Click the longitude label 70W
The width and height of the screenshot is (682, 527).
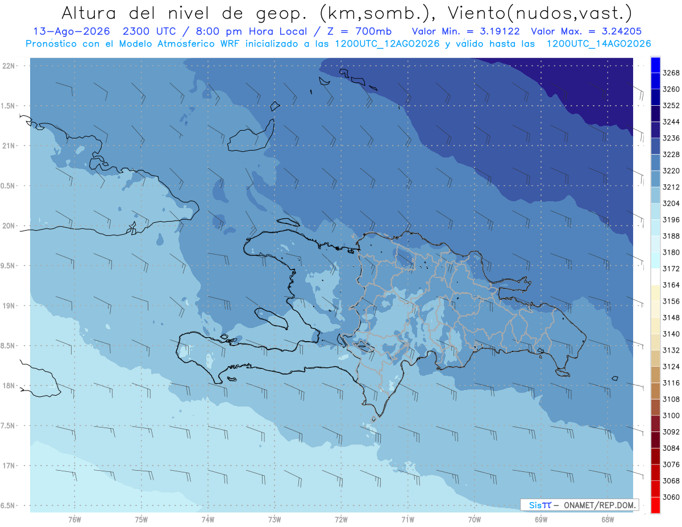(475, 520)
